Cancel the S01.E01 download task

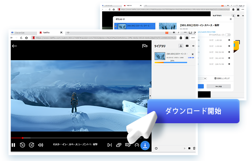point(192,54)
